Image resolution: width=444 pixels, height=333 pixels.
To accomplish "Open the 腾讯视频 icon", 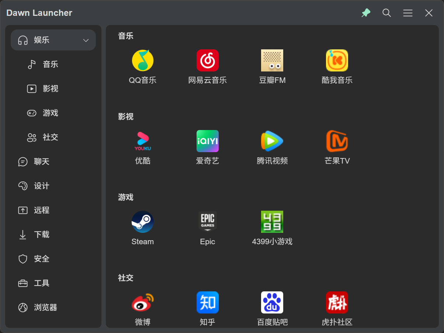I will tap(272, 141).
